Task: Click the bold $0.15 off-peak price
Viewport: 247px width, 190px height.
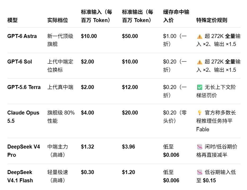Action: (209, 180)
